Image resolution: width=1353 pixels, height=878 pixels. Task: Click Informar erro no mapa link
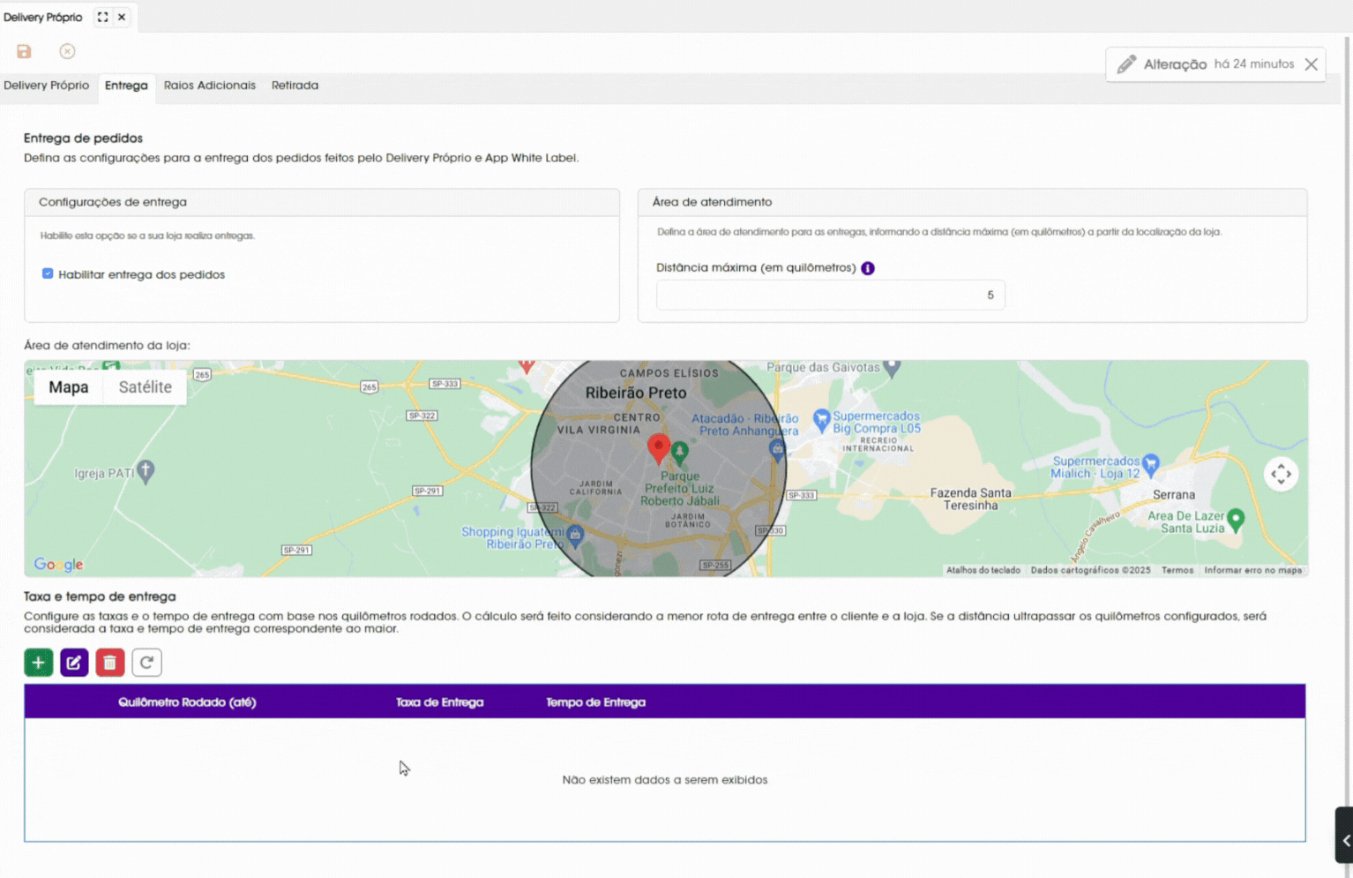[1252, 570]
